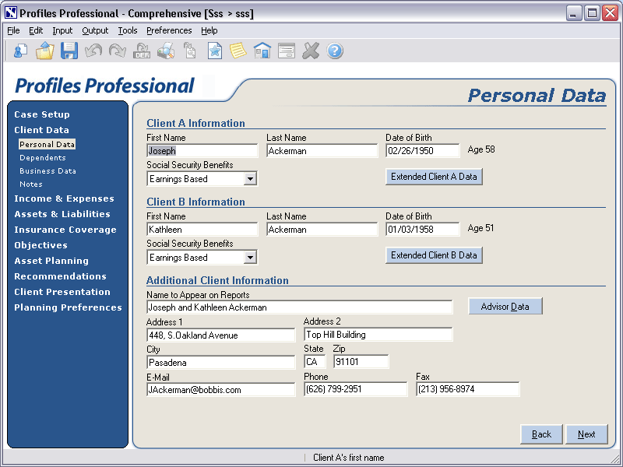Screen dimensions: 623x467
Task: Click the City field with Pasadena
Action: click(221, 363)
